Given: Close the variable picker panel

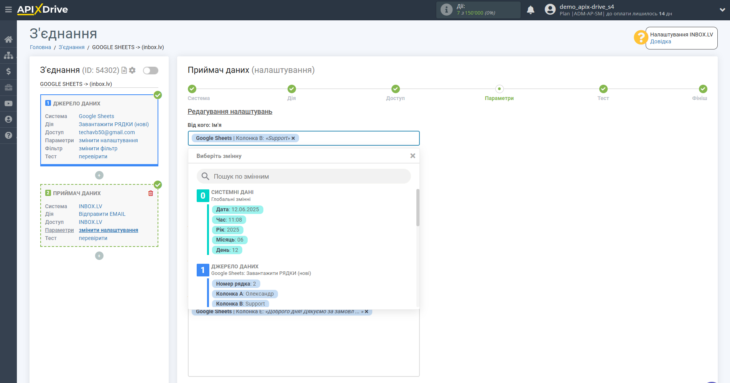Looking at the screenshot, I should 413,156.
